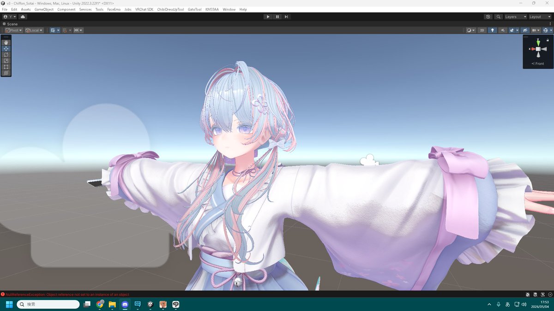Select the Rotate tool
The height and width of the screenshot is (311, 554).
[x=6, y=54]
